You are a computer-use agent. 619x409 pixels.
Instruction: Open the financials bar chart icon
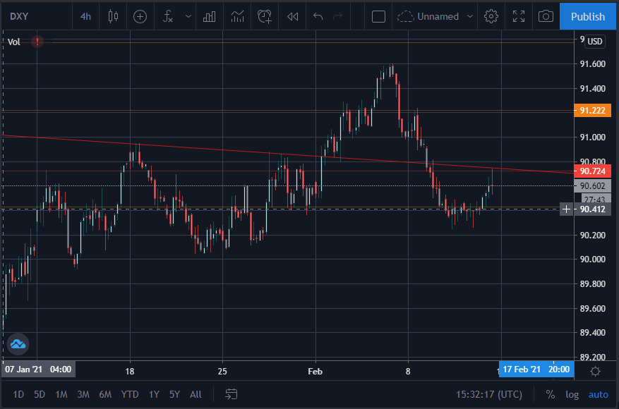click(x=209, y=16)
